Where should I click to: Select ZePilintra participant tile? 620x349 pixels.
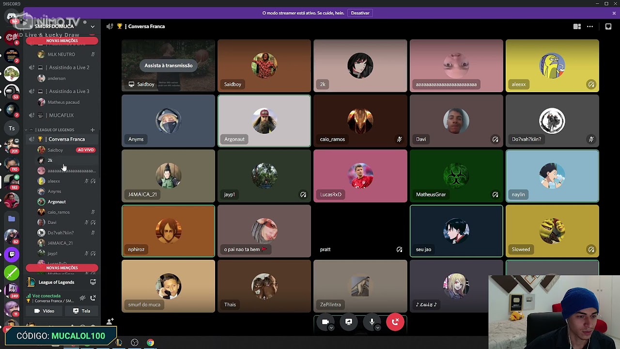[360, 286]
